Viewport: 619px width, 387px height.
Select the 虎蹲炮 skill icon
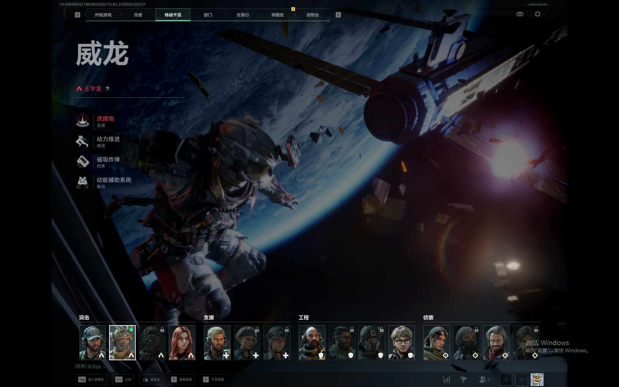pyautogui.click(x=83, y=121)
